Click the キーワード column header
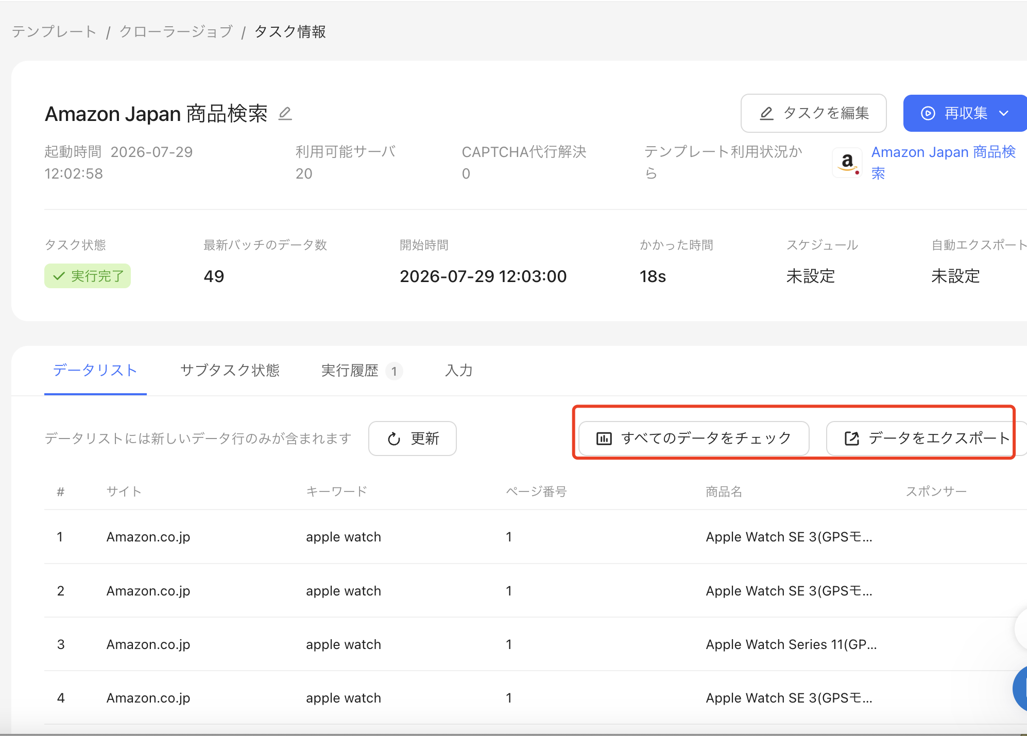This screenshot has height=736, width=1027. [x=337, y=492]
